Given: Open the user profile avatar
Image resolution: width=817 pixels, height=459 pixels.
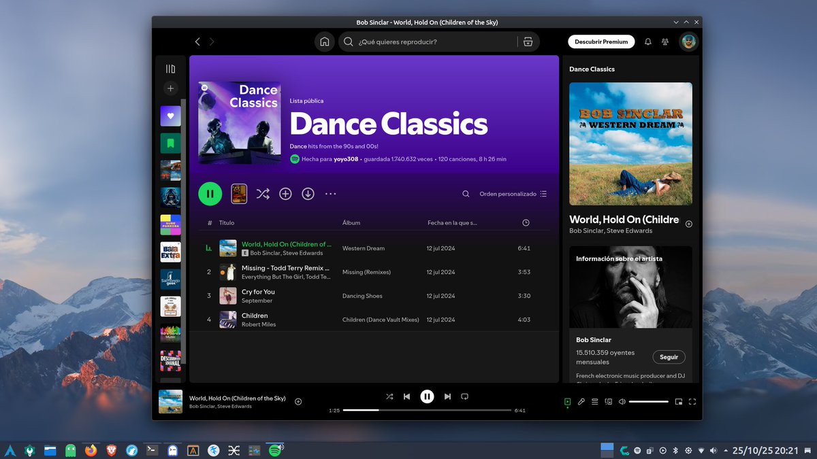Looking at the screenshot, I should [x=688, y=41].
